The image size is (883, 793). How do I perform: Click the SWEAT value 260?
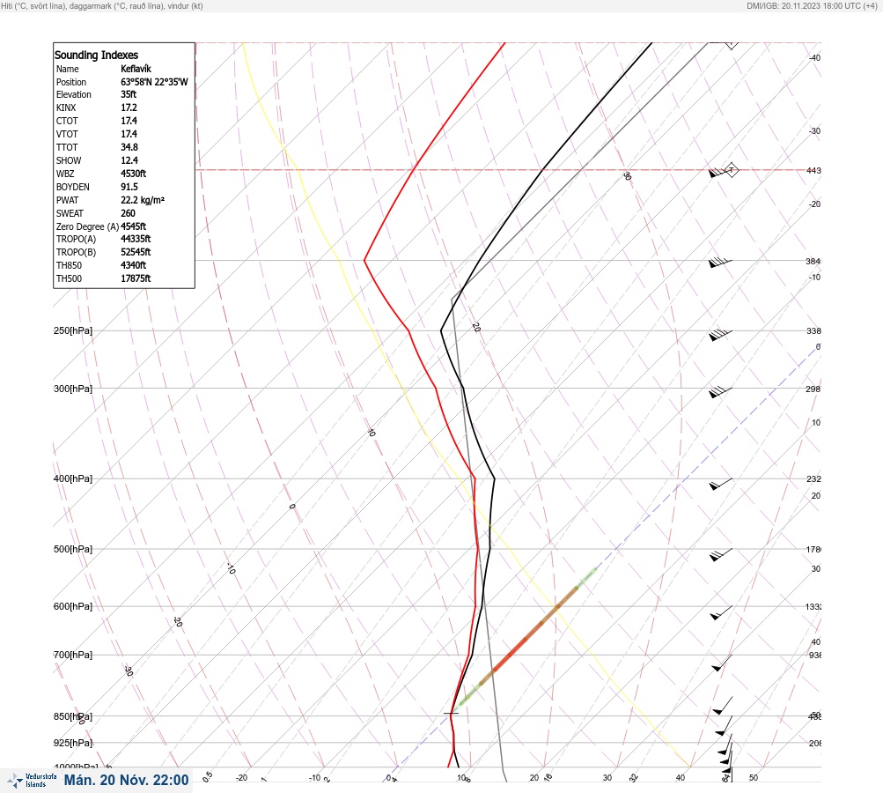[128, 213]
